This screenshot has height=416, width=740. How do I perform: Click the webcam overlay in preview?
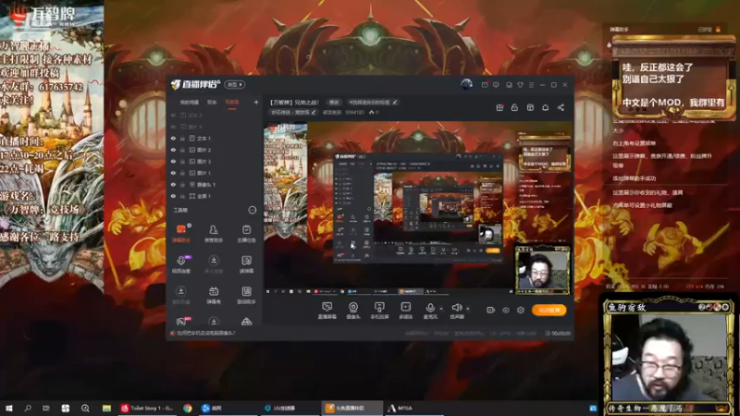(542, 270)
